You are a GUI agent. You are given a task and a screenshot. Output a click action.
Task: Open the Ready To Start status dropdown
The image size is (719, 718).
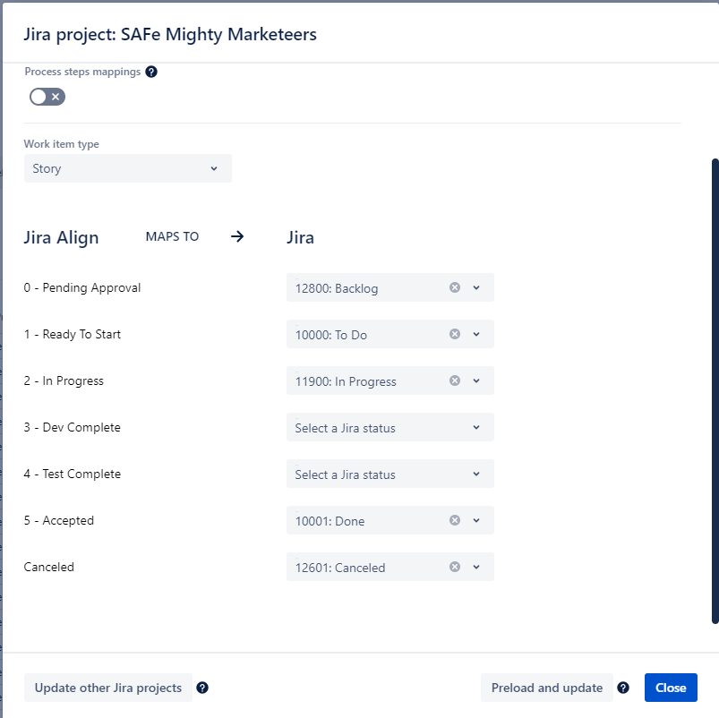pos(477,334)
